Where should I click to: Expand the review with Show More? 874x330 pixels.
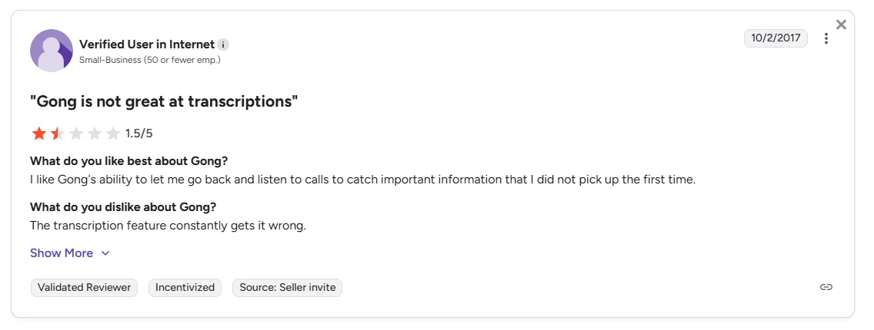point(62,253)
